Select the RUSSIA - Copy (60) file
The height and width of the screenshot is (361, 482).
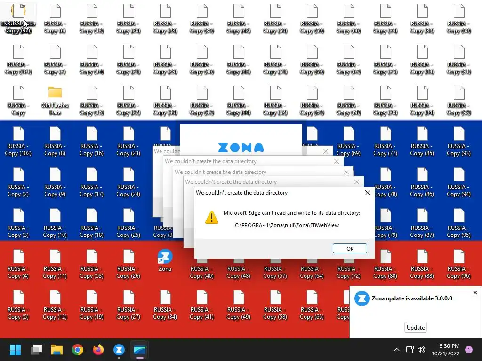[312, 60]
